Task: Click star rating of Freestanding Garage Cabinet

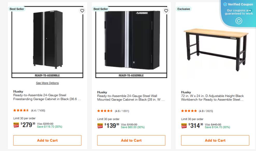Action: coord(21,110)
